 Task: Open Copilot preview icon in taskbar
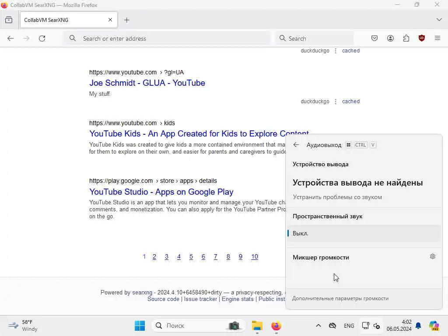click(x=434, y=325)
